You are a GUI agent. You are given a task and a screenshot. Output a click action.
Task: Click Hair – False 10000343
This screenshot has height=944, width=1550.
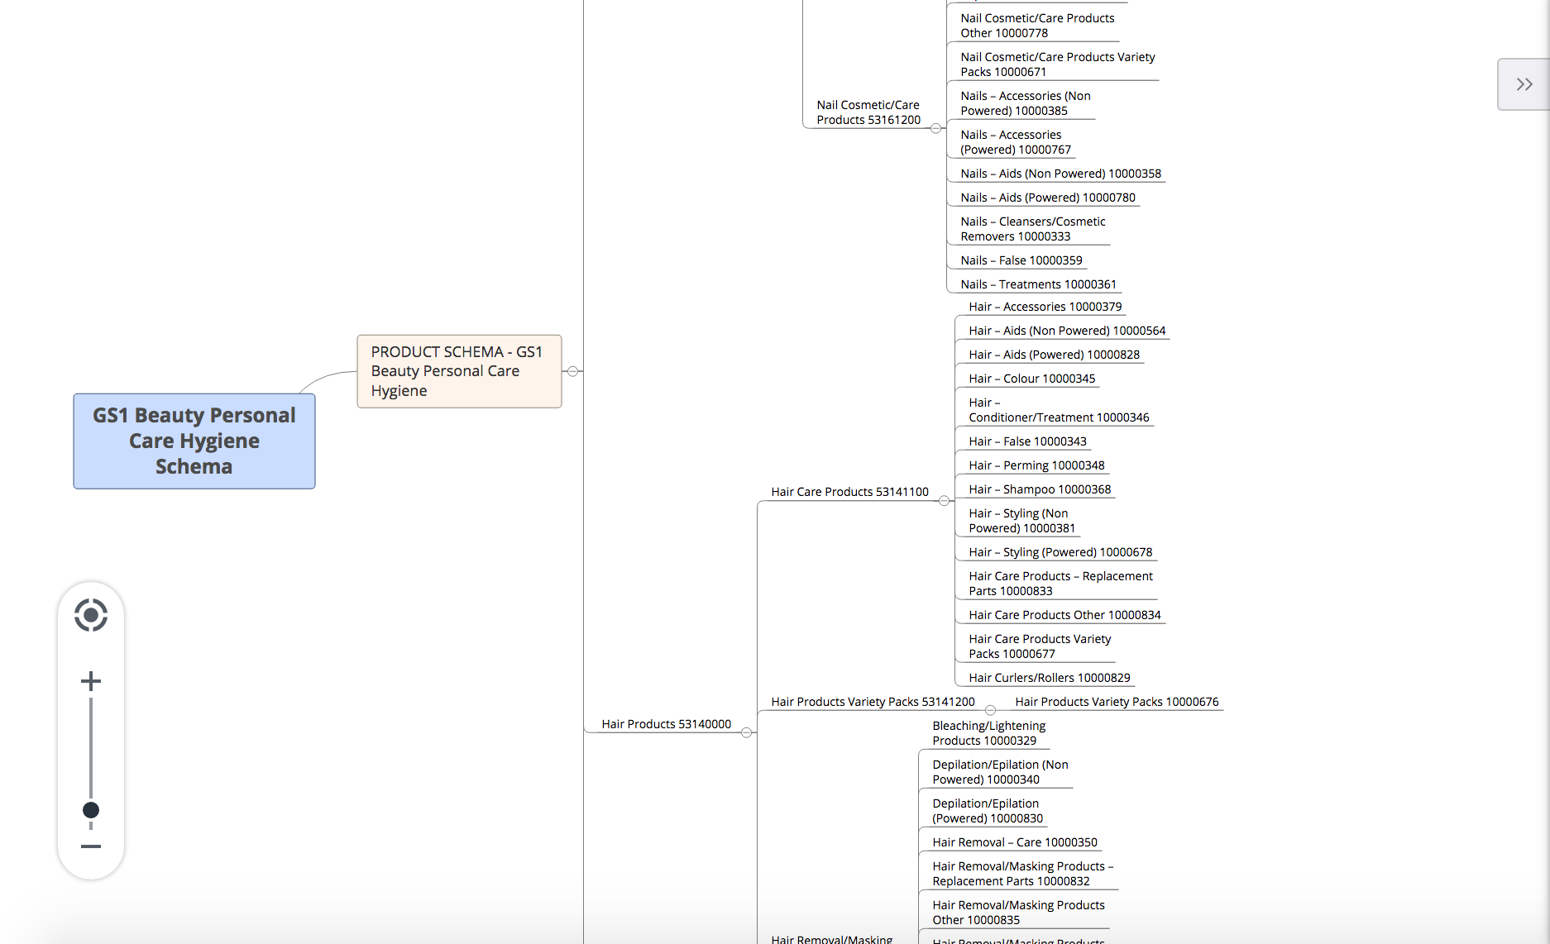pyautogui.click(x=1027, y=441)
